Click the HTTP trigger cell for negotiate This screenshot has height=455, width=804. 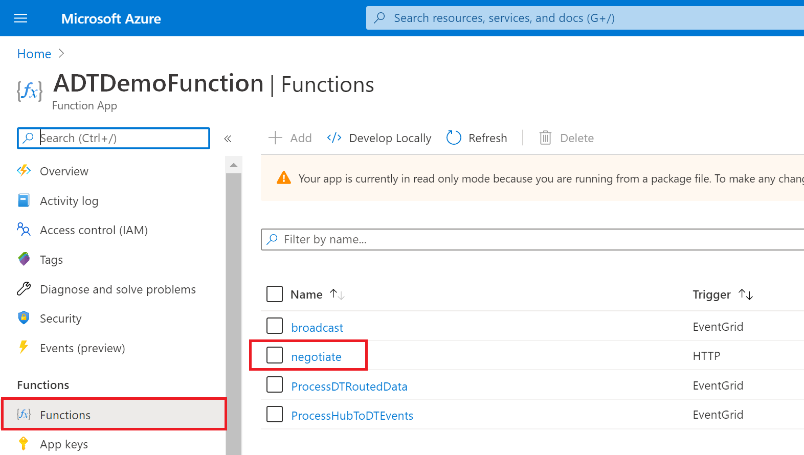pyautogui.click(x=706, y=356)
